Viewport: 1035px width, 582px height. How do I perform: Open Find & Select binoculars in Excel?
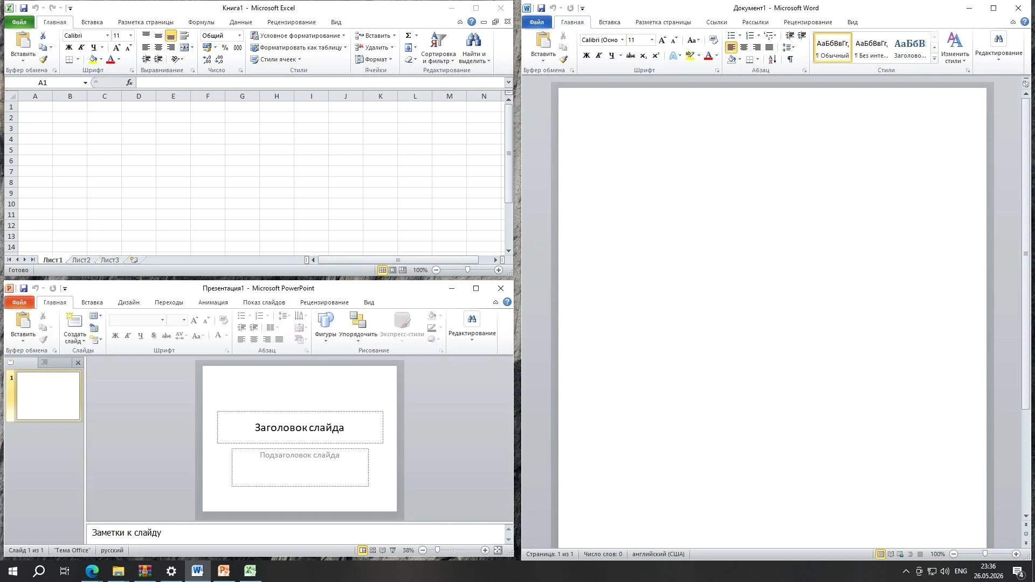tap(473, 40)
